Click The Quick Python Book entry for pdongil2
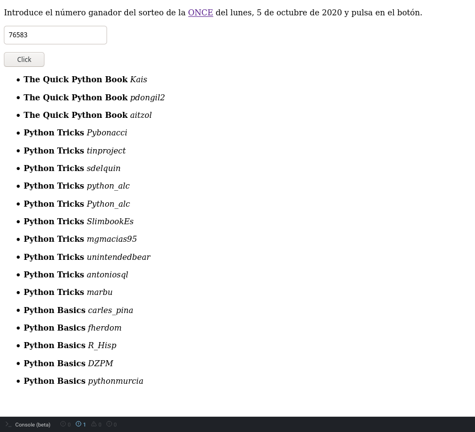 (x=94, y=98)
